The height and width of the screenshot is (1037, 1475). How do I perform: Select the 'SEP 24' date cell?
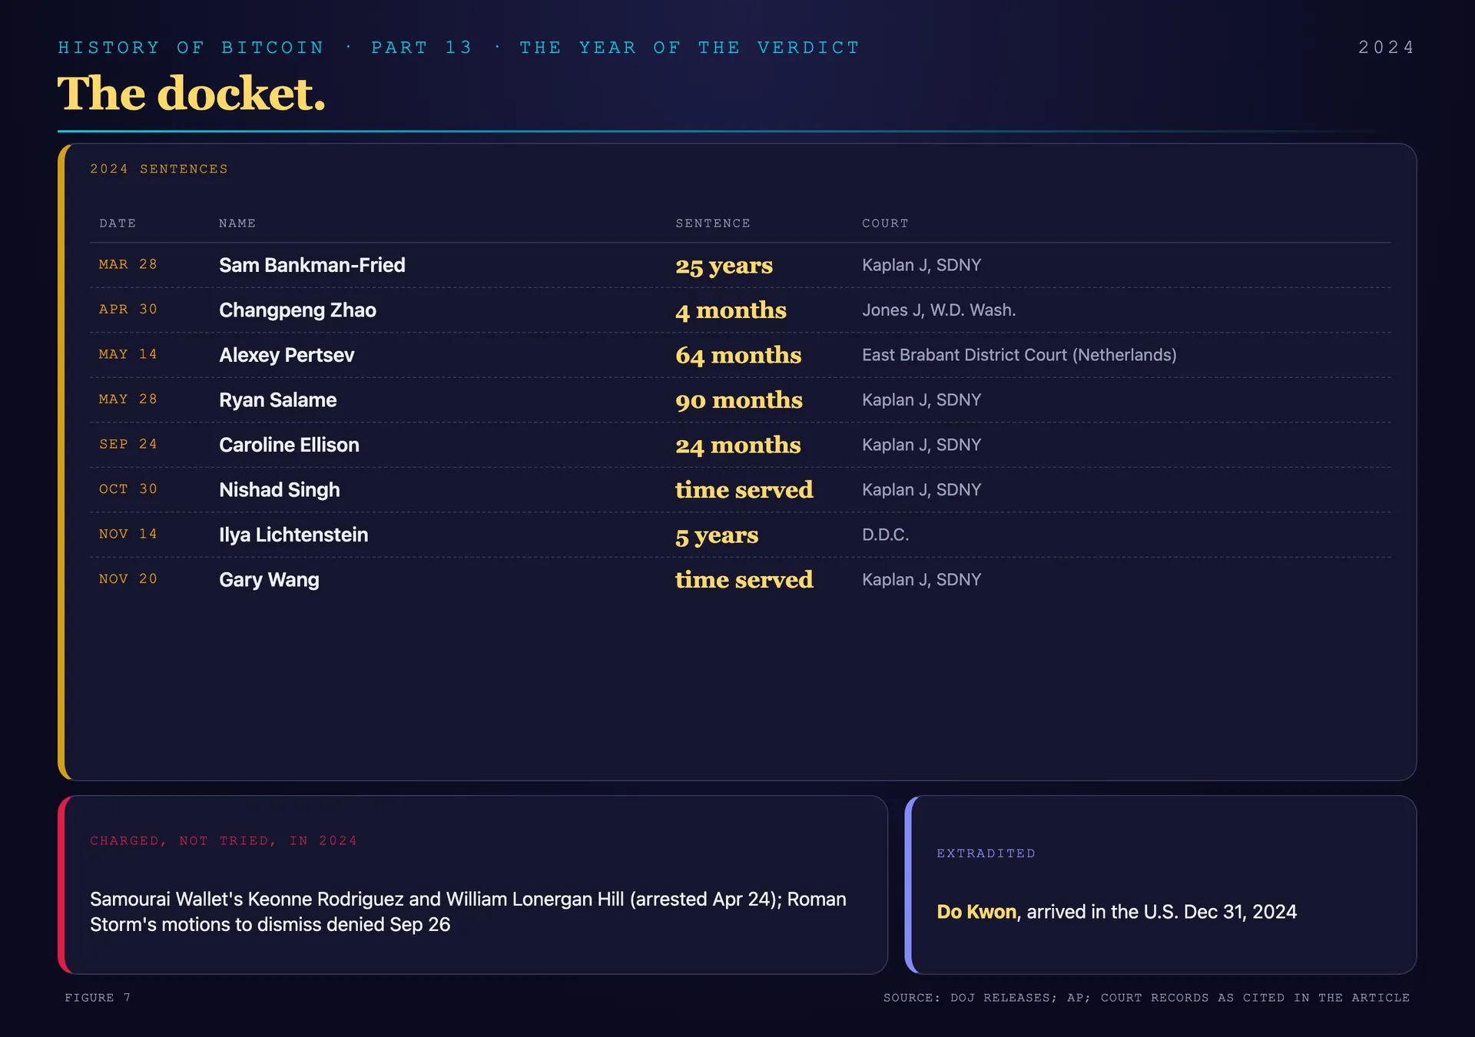(128, 444)
